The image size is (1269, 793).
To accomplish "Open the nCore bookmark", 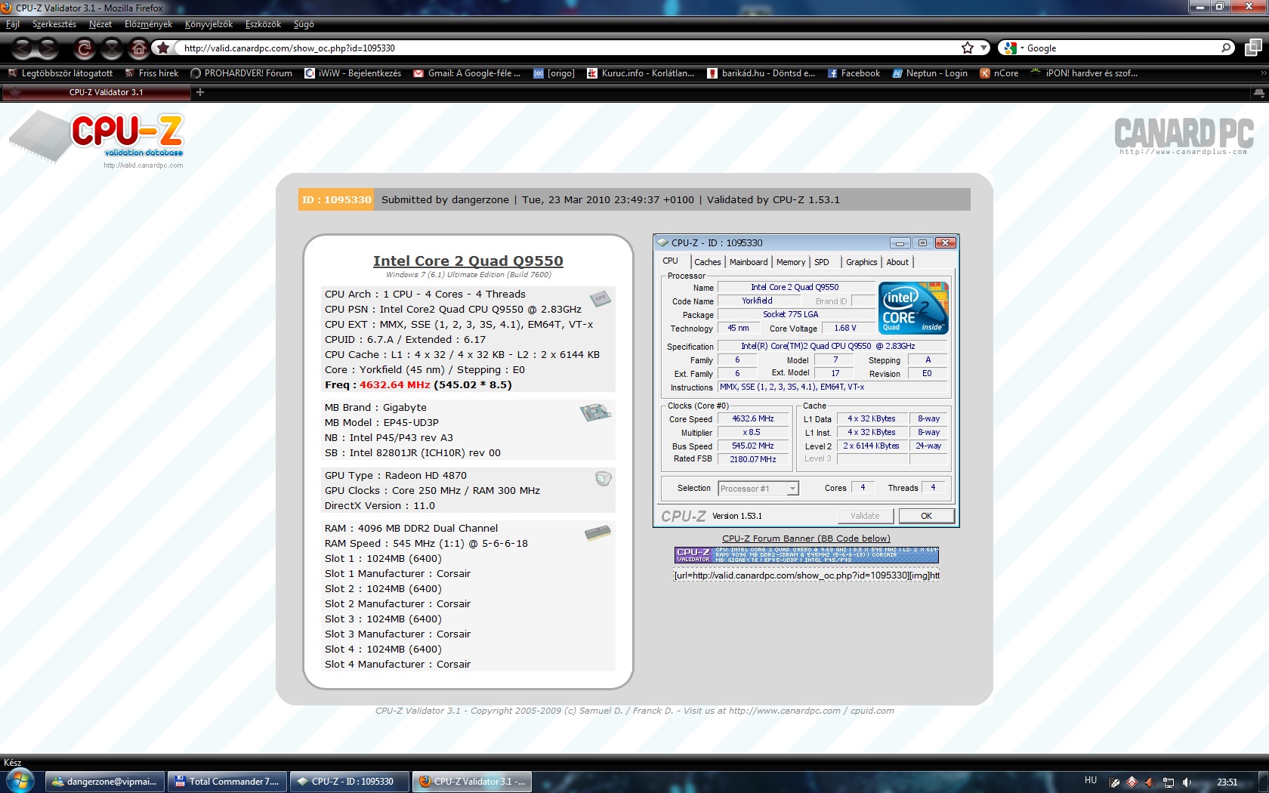I will click(x=999, y=73).
